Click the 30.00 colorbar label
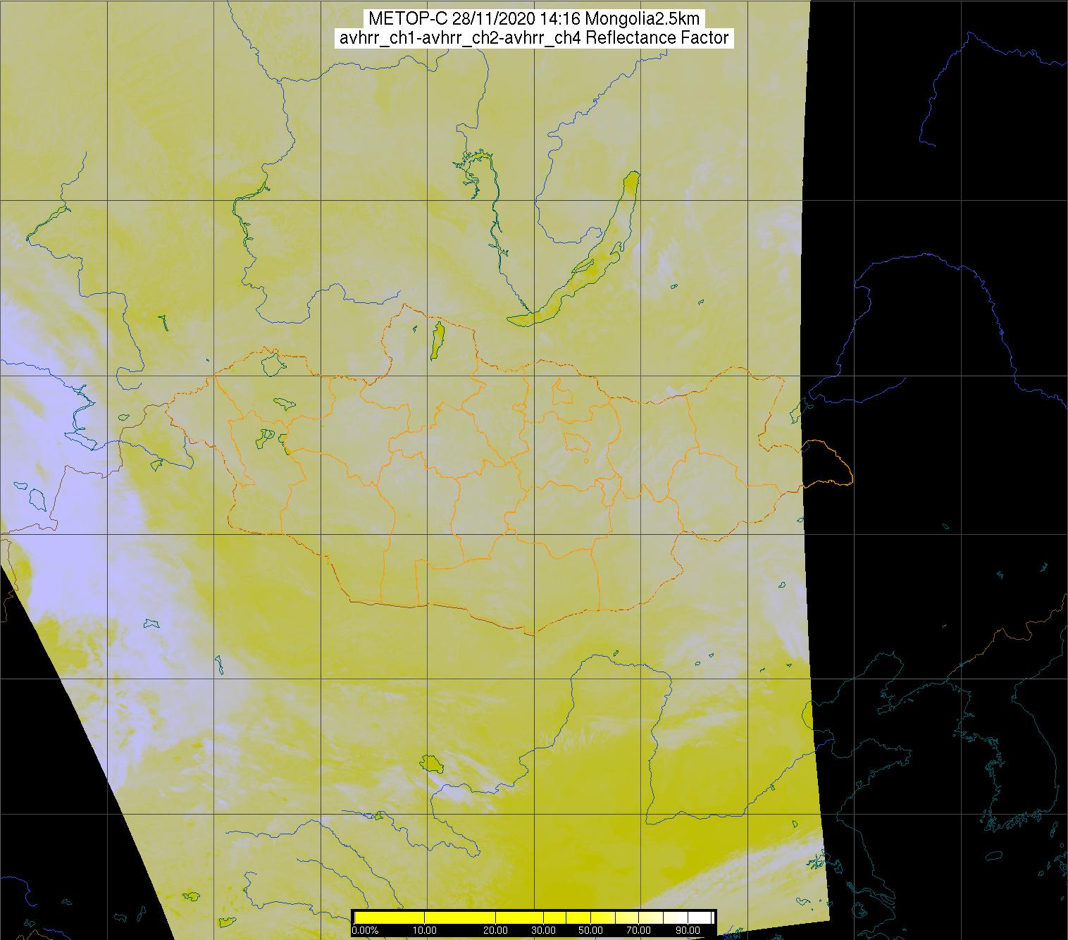Viewport: 1068px width, 940px height. tap(543, 930)
